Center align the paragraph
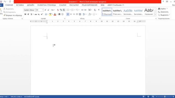The width and height of the screenshot is (175, 98). tap(71, 14)
